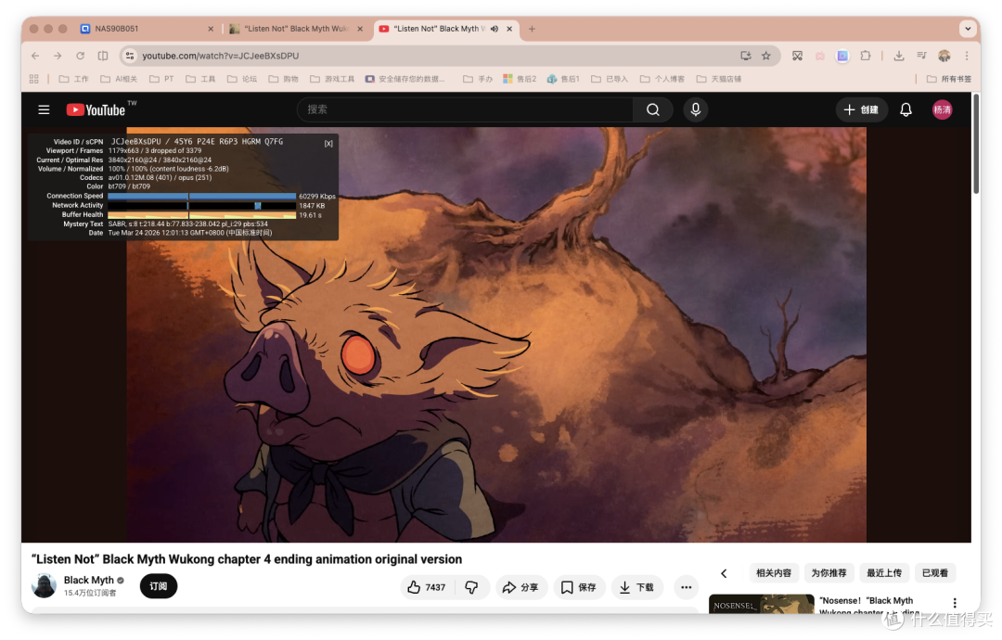The image size is (1002, 640).
Task: Click the 保存 save button
Action: pyautogui.click(x=579, y=587)
